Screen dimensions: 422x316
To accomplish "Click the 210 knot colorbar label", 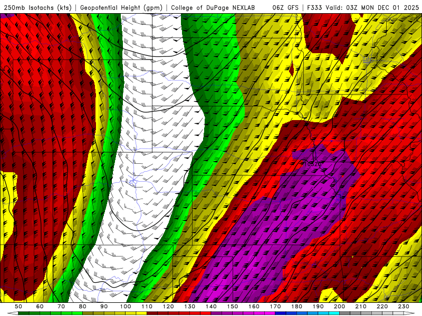I will click(x=361, y=307).
